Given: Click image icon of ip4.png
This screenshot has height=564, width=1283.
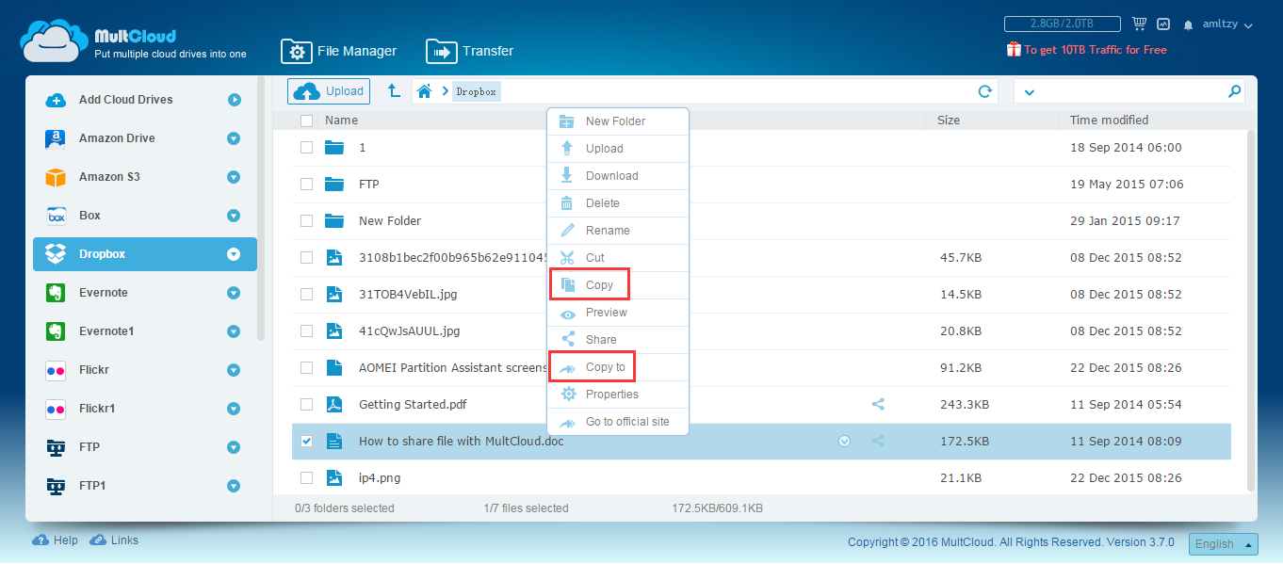Looking at the screenshot, I should 333,478.
